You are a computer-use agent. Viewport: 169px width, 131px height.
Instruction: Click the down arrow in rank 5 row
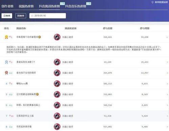point(10,94)
